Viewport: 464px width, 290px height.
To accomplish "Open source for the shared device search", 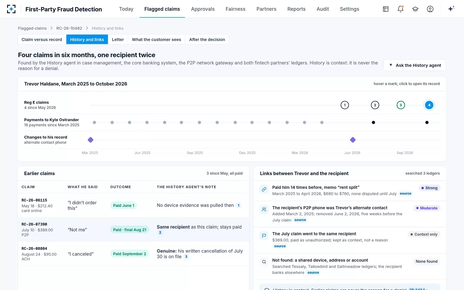I will (x=313, y=273).
